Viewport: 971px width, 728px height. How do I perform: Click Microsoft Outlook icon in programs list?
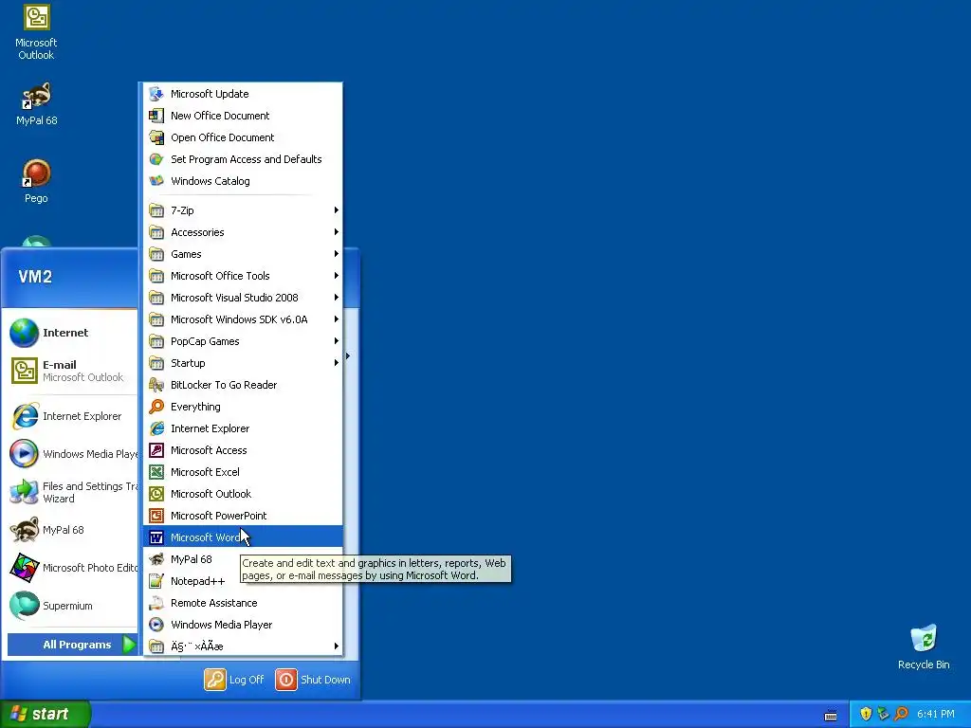click(156, 494)
